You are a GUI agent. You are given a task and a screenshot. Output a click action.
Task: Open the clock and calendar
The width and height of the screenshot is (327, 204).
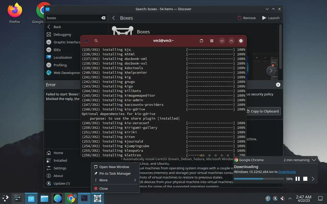(303, 198)
